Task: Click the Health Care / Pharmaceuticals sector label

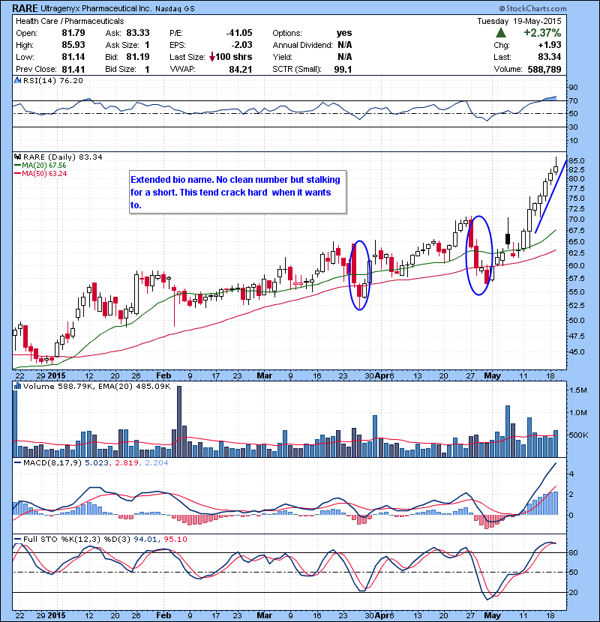Action: pos(70,21)
